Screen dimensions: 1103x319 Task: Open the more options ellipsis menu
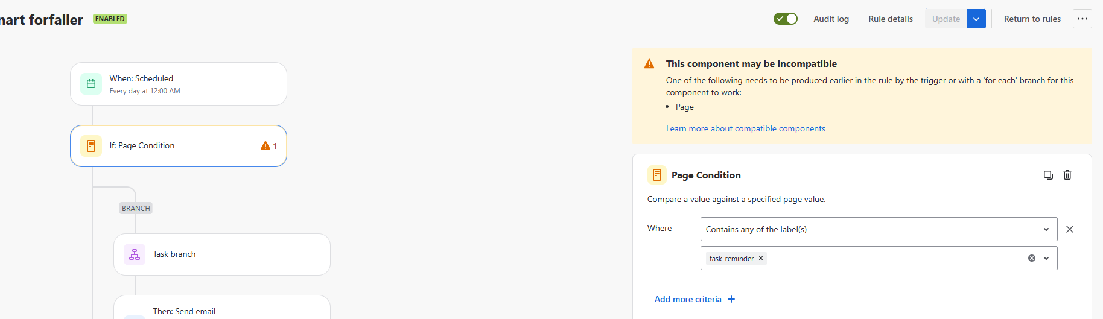point(1082,19)
